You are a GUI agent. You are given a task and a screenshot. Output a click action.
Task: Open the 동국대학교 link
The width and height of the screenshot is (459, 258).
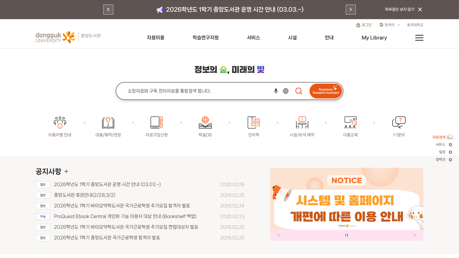click(x=415, y=25)
